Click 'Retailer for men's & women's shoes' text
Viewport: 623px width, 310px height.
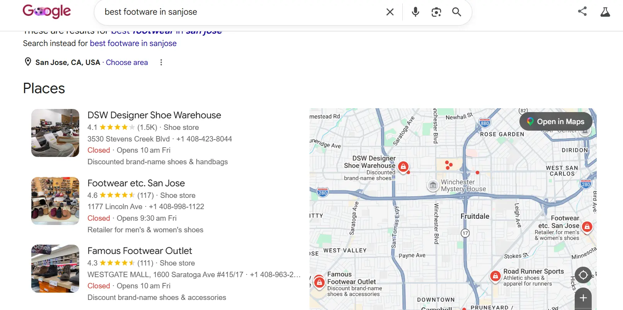click(145, 230)
